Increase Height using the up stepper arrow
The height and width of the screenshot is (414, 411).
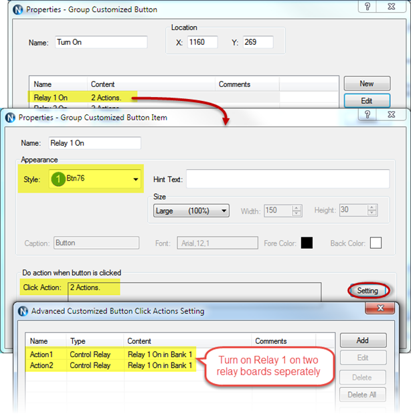pos(372,207)
